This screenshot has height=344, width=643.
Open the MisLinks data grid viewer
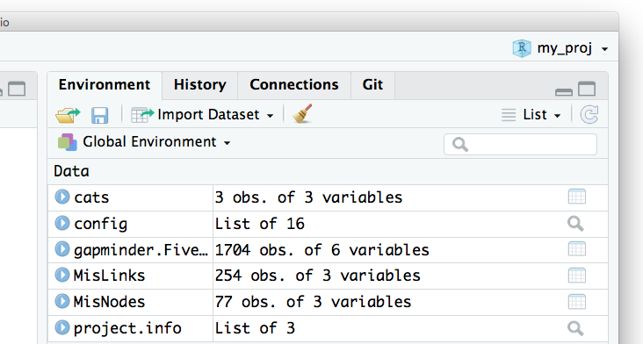tap(576, 276)
